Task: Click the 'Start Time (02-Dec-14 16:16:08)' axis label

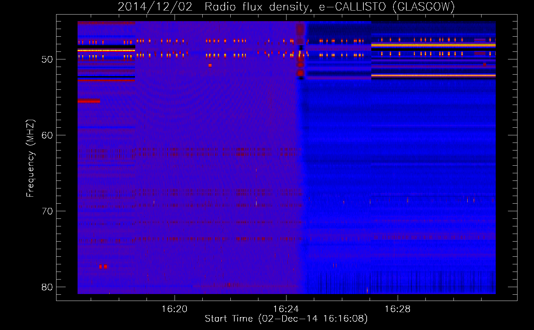Action: (286, 319)
